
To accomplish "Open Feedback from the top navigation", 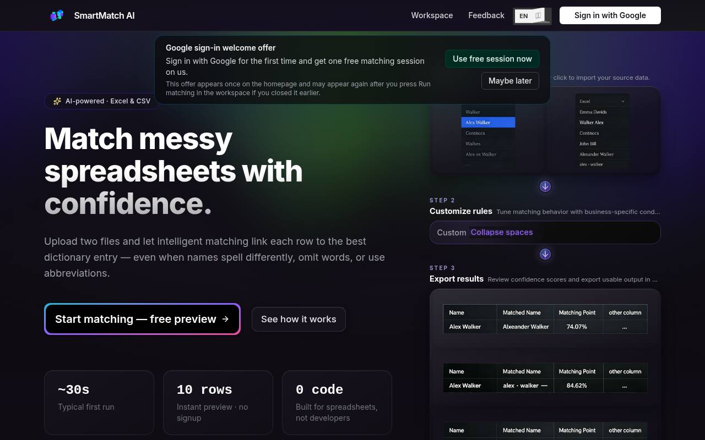I will pyautogui.click(x=486, y=15).
